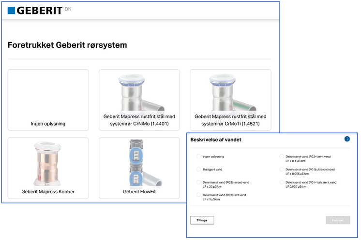Pick the Geberit FlowFit card
Screen dimensions: 361x240
pos(139,168)
